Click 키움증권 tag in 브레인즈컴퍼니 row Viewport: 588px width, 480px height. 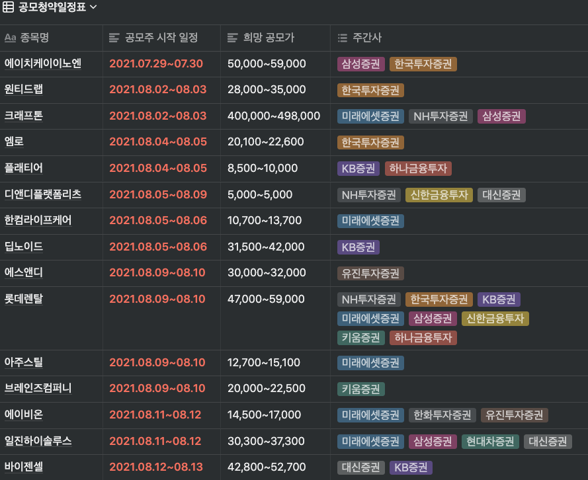tap(360, 389)
